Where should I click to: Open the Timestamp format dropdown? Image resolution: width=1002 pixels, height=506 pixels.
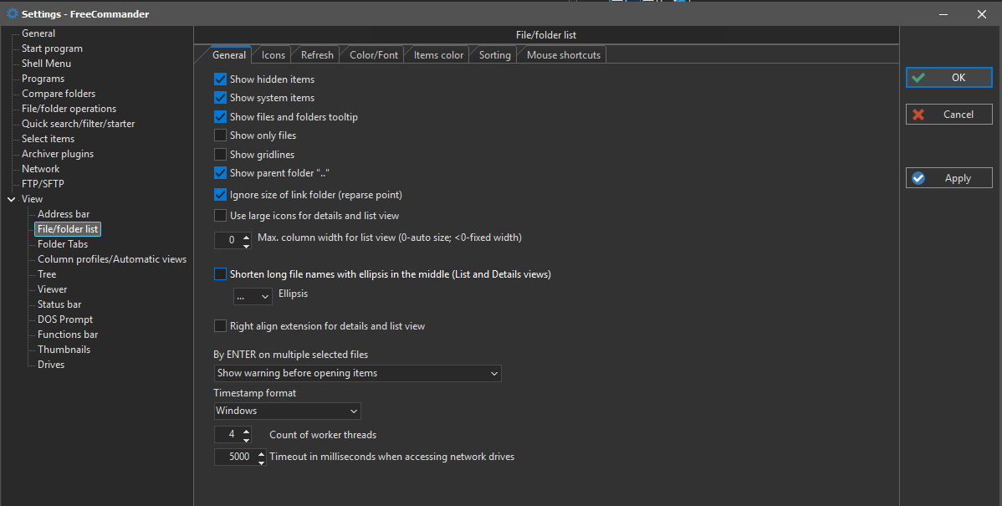coord(287,411)
